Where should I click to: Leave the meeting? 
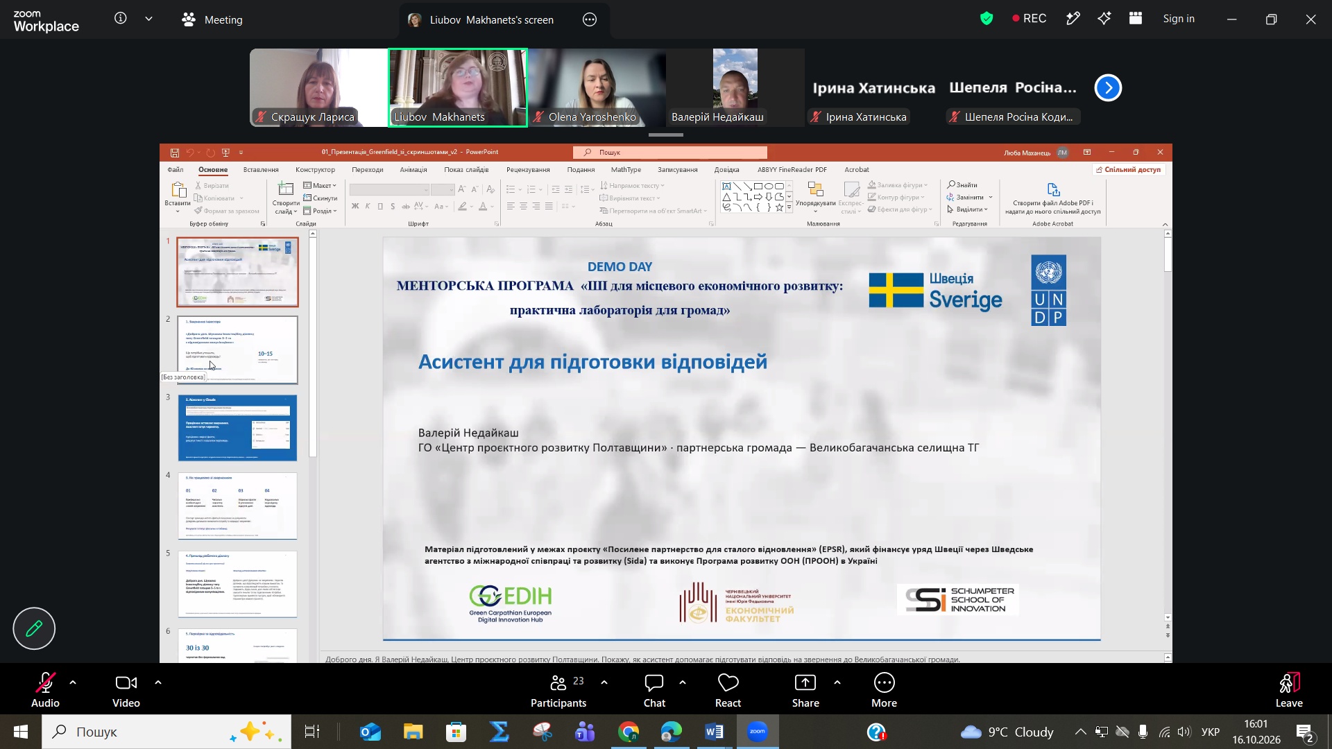1288,691
